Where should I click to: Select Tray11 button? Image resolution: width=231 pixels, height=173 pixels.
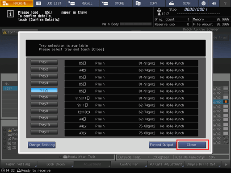click(44, 132)
